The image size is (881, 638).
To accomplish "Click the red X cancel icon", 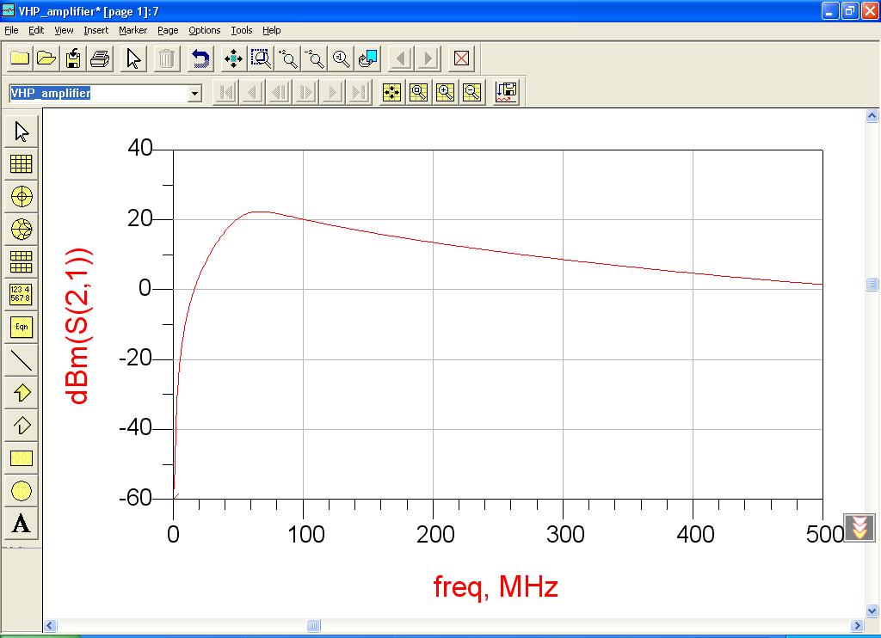I will click(x=461, y=58).
